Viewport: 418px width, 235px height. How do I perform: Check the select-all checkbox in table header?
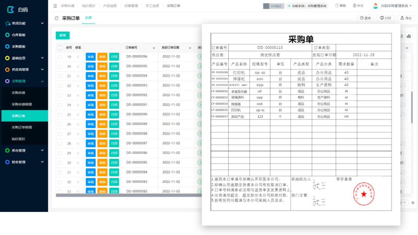point(60,48)
